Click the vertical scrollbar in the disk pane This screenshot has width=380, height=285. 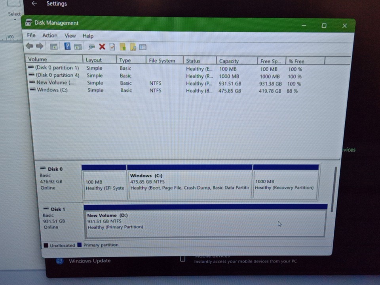[334, 189]
